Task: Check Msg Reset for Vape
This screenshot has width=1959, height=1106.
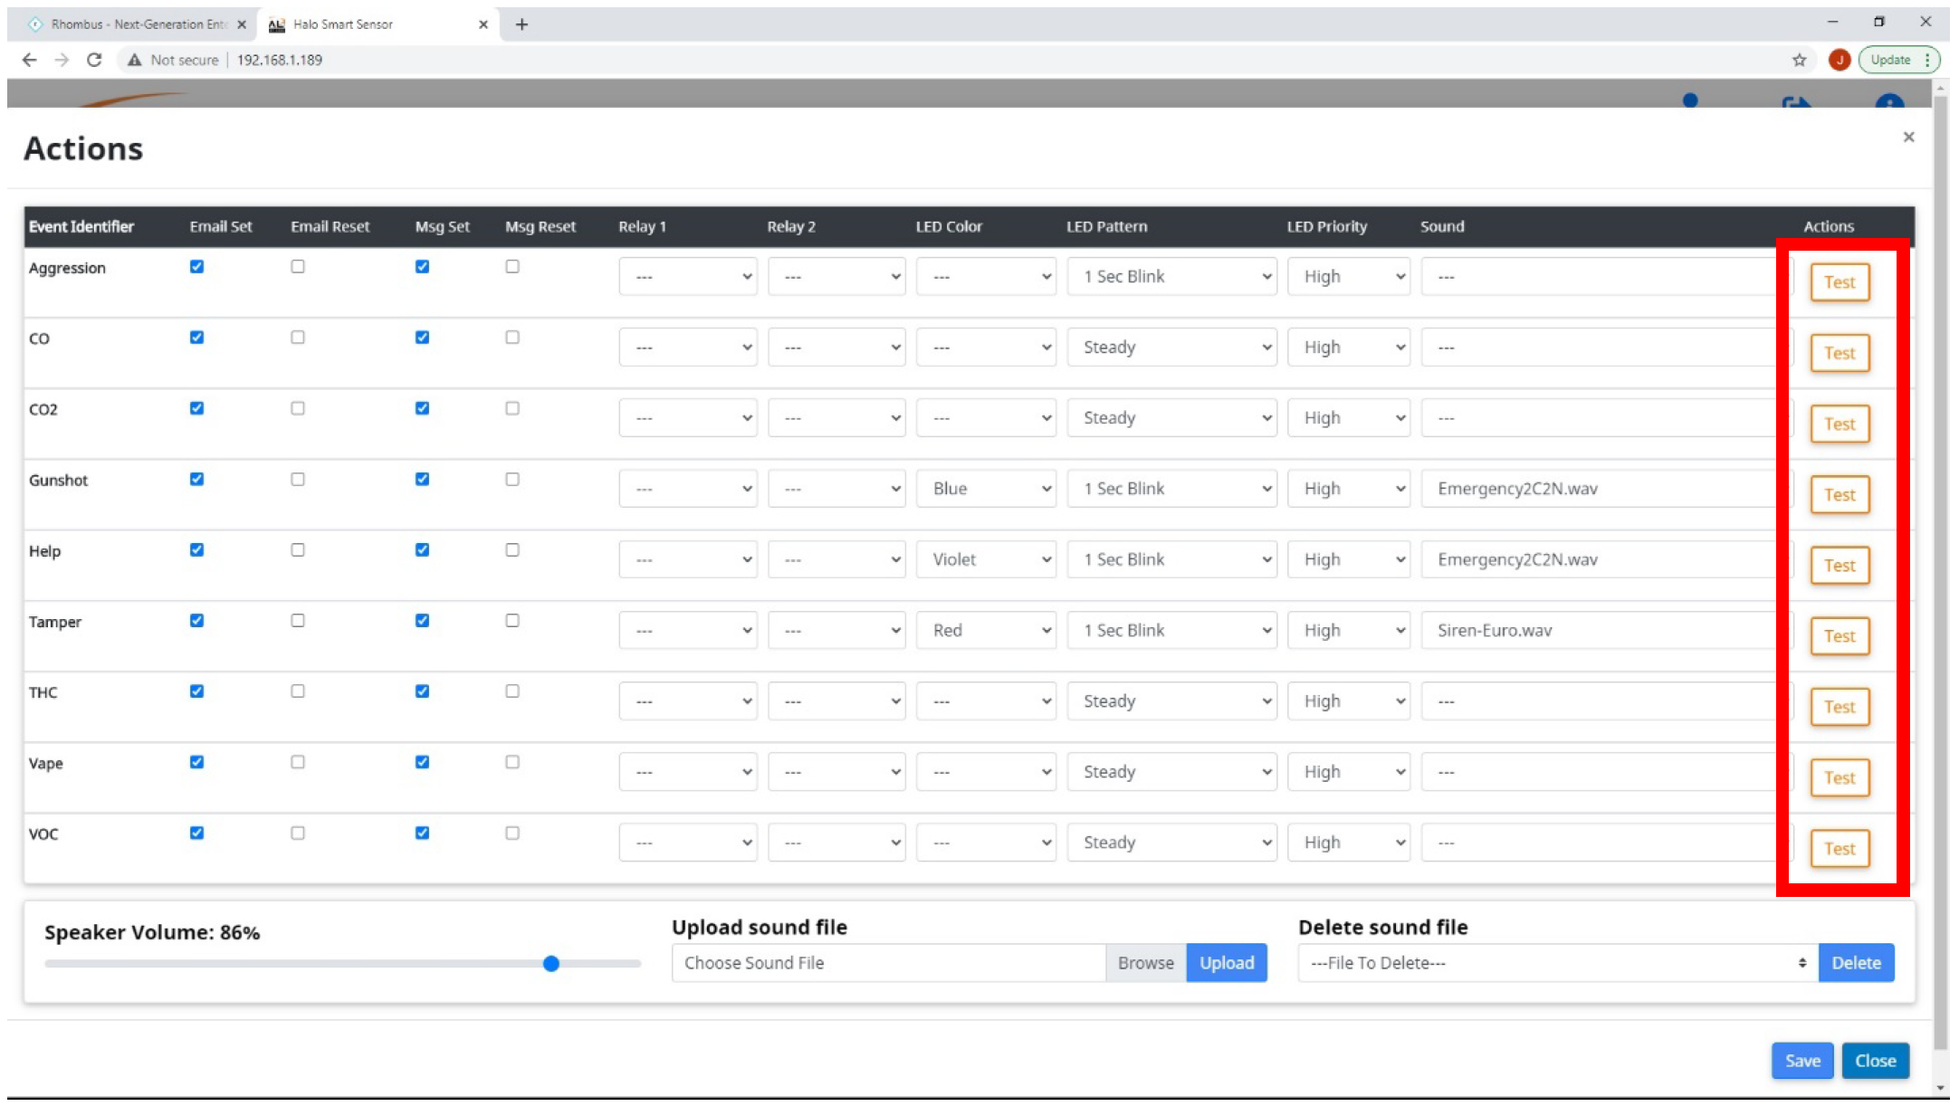Action: 512,762
